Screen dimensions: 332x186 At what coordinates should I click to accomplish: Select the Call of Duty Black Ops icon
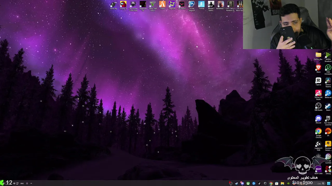coord(239,6)
